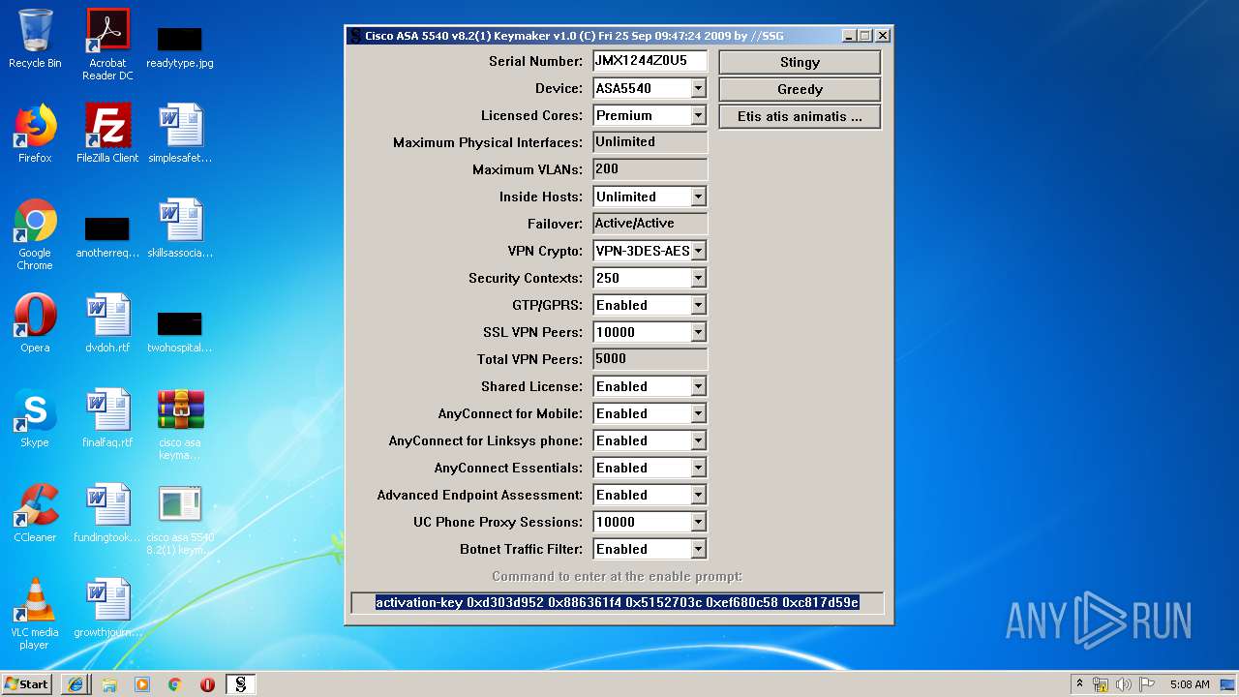The width and height of the screenshot is (1239, 697).
Task: Expand the Inside Hosts dropdown
Action: pyautogui.click(x=698, y=197)
